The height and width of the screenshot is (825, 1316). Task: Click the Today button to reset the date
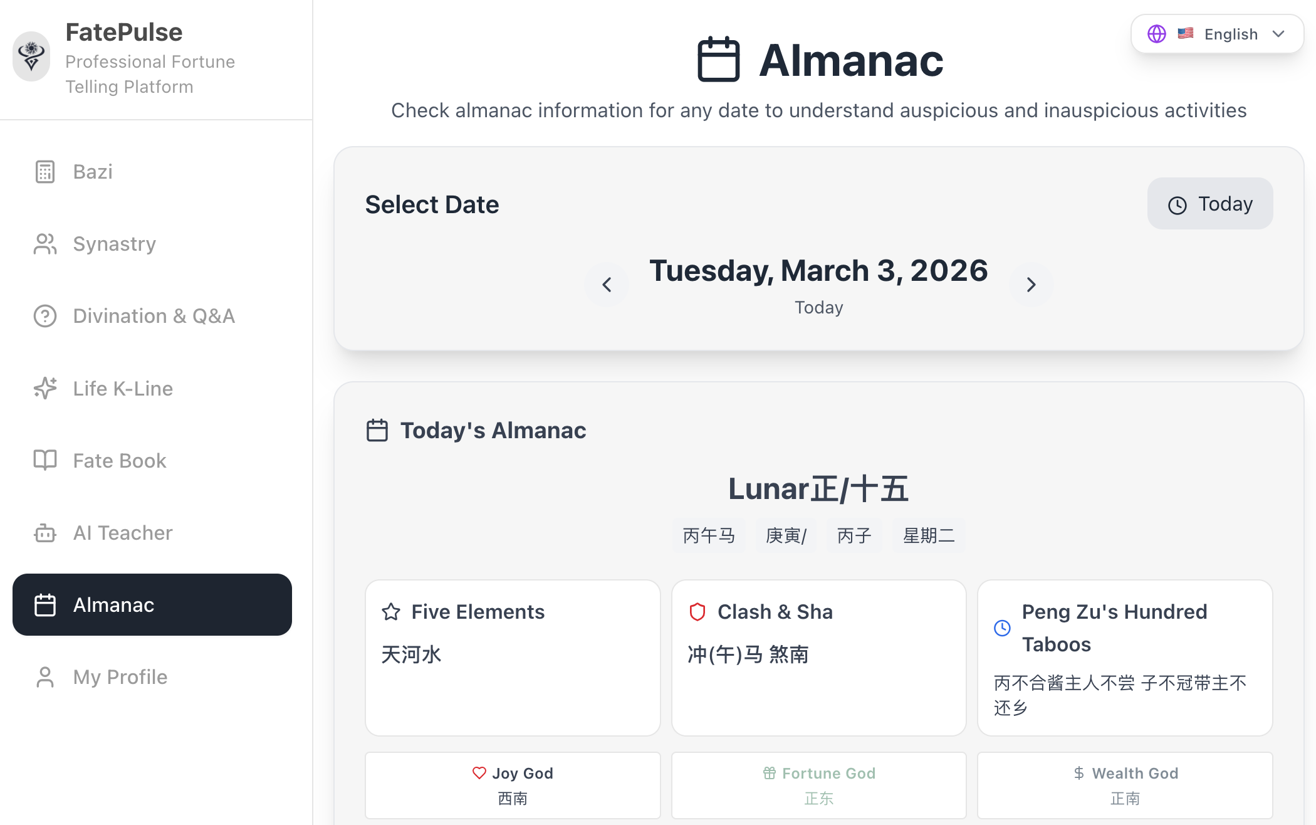[1210, 204]
